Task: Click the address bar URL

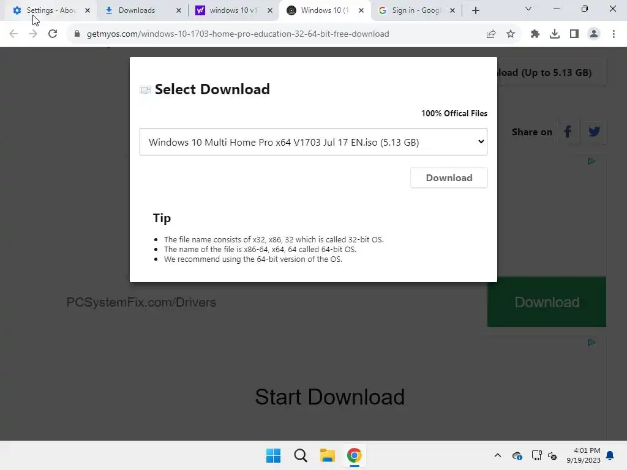Action: pyautogui.click(x=238, y=34)
